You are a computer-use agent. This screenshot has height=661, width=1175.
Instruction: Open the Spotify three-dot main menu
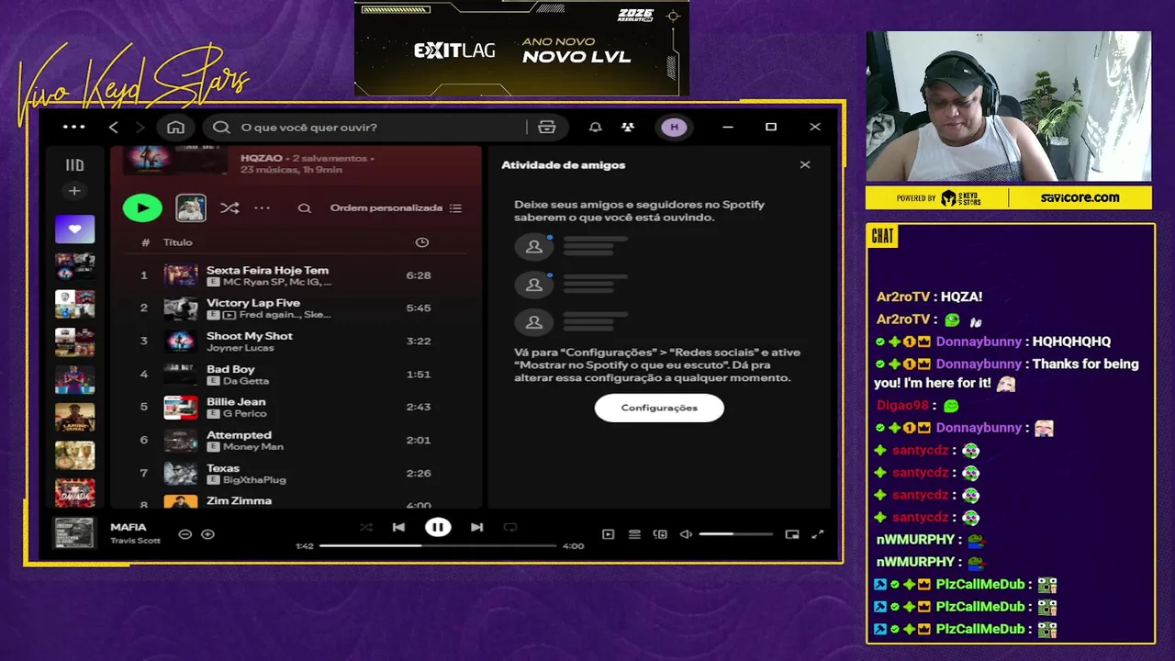73,127
